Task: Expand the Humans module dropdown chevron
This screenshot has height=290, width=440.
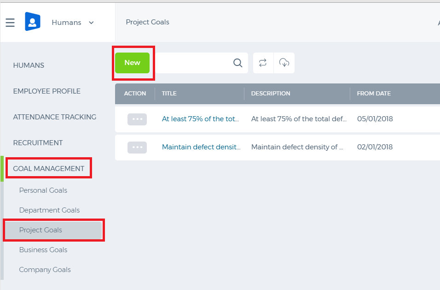Action: point(91,23)
